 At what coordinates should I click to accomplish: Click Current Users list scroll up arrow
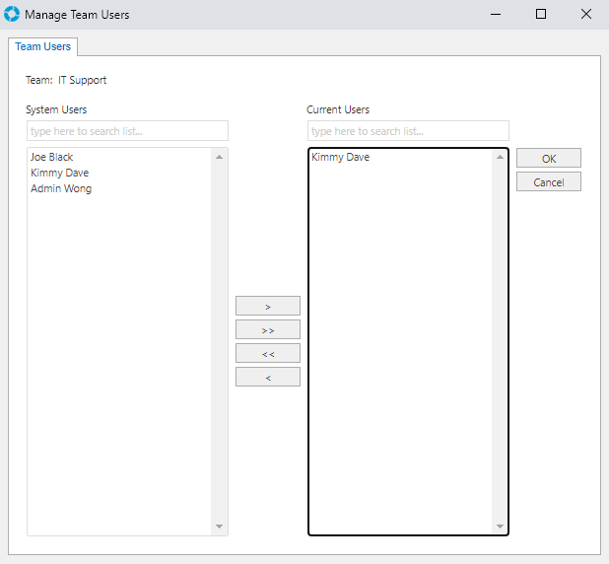point(500,157)
